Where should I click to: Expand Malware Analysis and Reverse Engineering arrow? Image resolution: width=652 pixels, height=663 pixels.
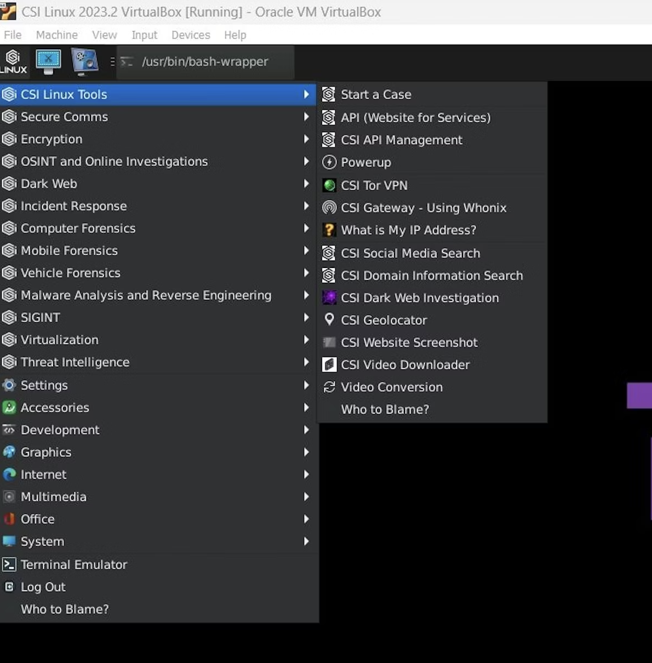point(306,295)
